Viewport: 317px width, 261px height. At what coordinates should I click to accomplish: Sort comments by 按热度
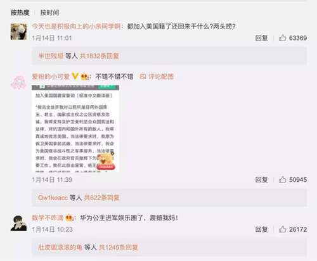pyautogui.click(x=20, y=13)
